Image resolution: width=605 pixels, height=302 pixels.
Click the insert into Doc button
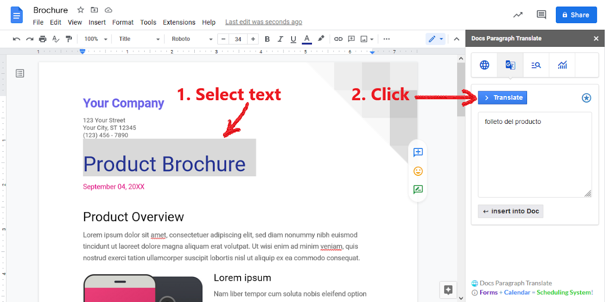(x=510, y=211)
